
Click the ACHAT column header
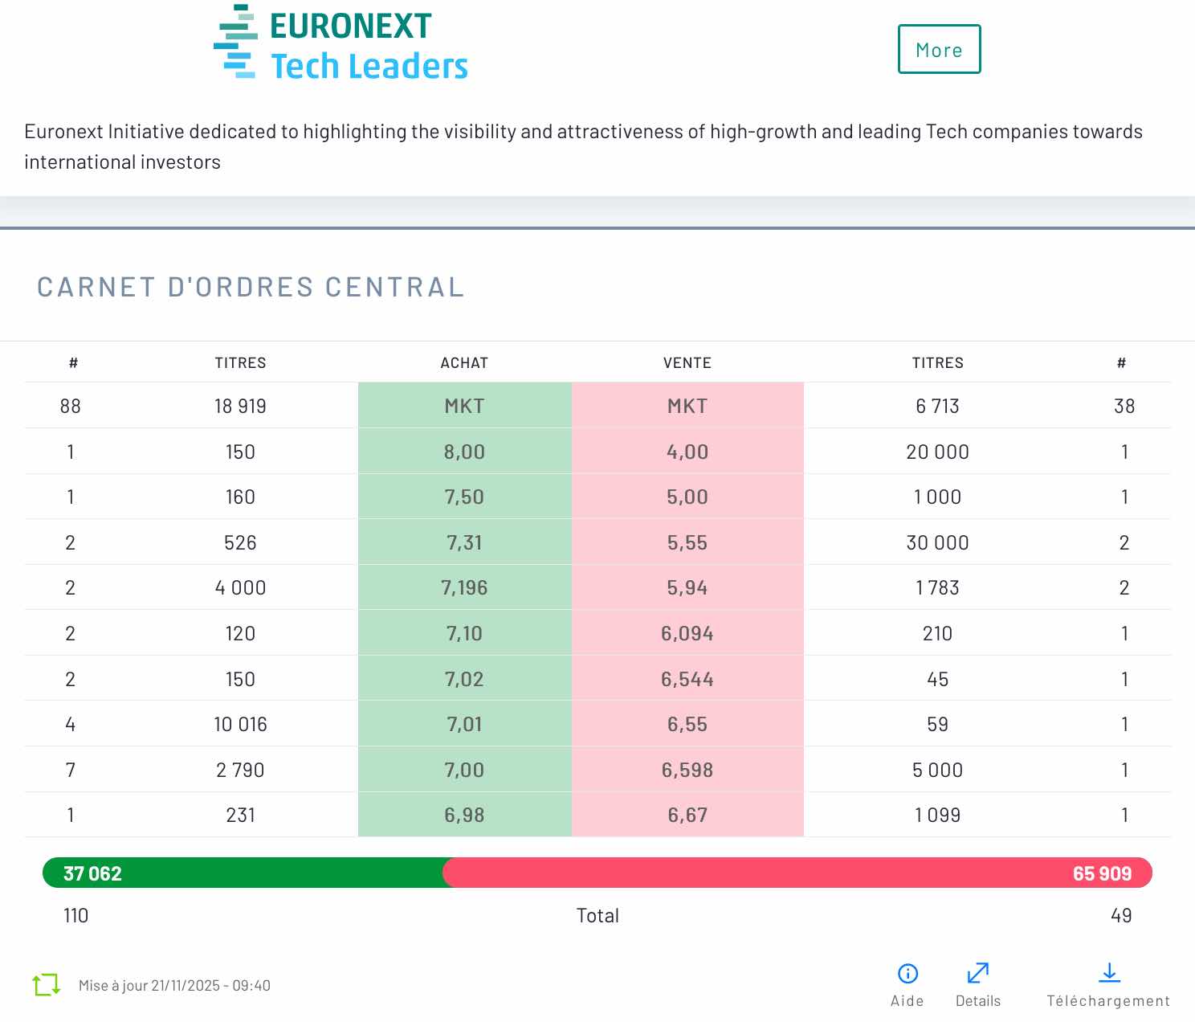click(x=464, y=363)
